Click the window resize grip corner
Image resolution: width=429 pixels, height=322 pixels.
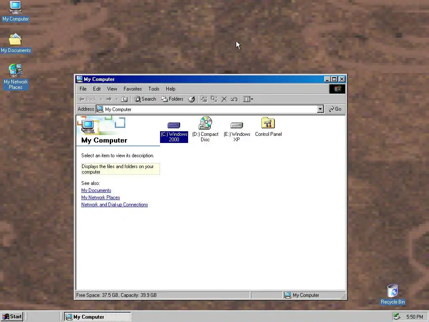point(344,296)
